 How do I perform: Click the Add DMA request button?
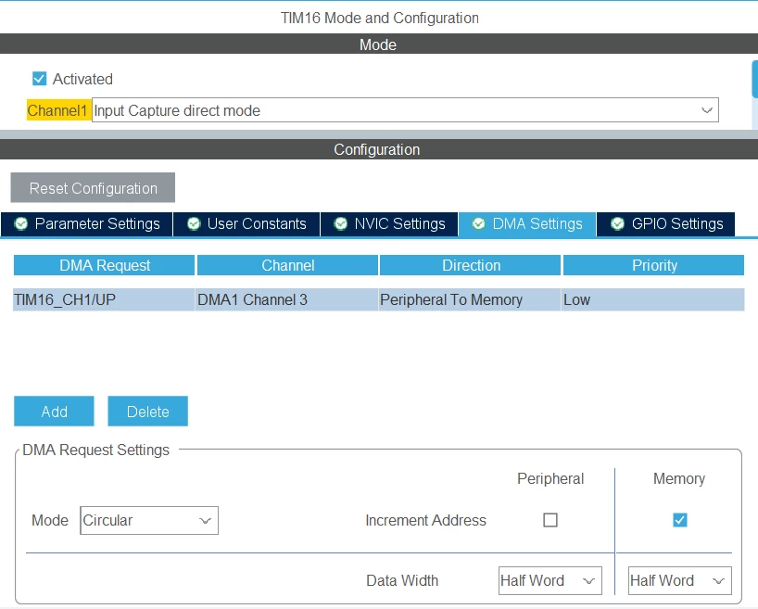click(x=54, y=412)
